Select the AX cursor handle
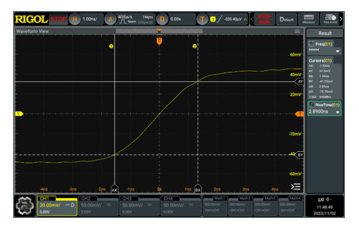Viewport: 359px width, 230px height. click(114, 189)
